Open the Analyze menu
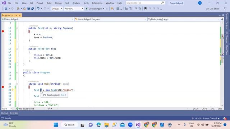Viewport: 230px width, 129px height. [76, 3]
